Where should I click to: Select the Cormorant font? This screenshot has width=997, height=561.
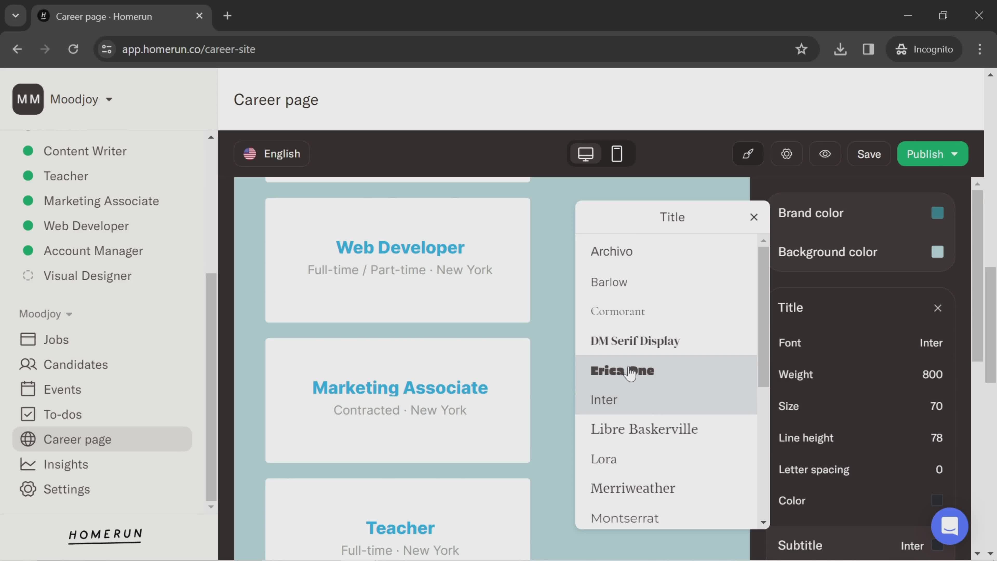(666, 311)
